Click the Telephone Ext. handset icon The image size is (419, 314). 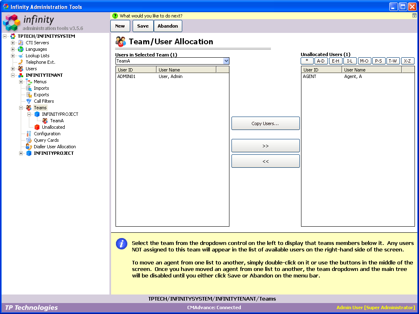[21, 62]
